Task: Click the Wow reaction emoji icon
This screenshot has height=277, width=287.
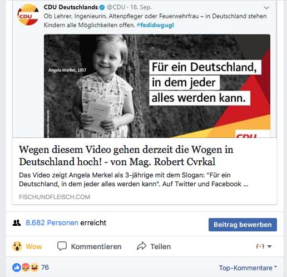Action: coord(17,246)
